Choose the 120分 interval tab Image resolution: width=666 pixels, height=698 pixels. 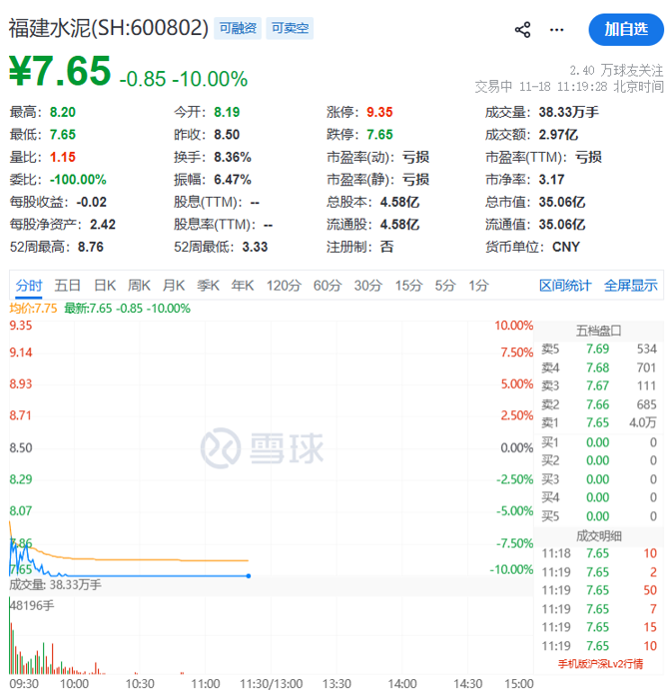(284, 286)
